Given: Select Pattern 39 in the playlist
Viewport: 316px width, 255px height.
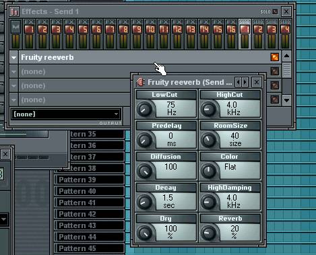Looking at the screenshot, I should click(90, 180).
